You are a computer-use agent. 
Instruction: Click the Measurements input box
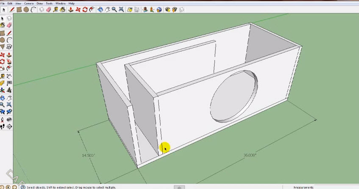[337, 187]
